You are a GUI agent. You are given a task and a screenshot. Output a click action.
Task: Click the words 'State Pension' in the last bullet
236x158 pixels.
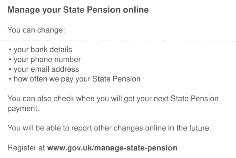[x=117, y=79]
